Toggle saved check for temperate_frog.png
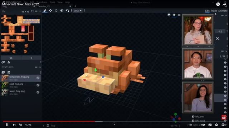Viewport: 229px width, 128px height. click(x=38, y=78)
